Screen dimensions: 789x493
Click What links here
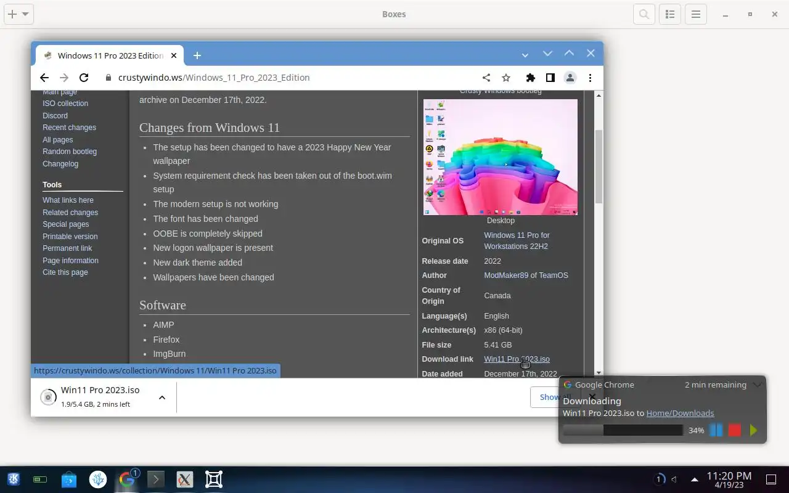pos(68,200)
